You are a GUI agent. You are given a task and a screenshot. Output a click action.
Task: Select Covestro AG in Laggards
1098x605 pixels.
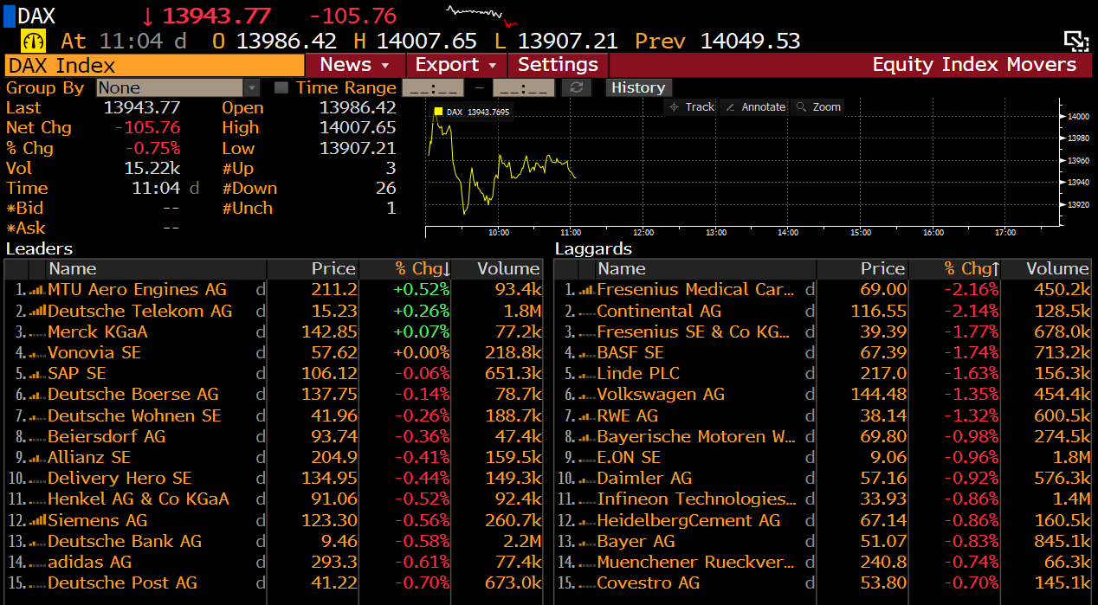click(x=823, y=582)
